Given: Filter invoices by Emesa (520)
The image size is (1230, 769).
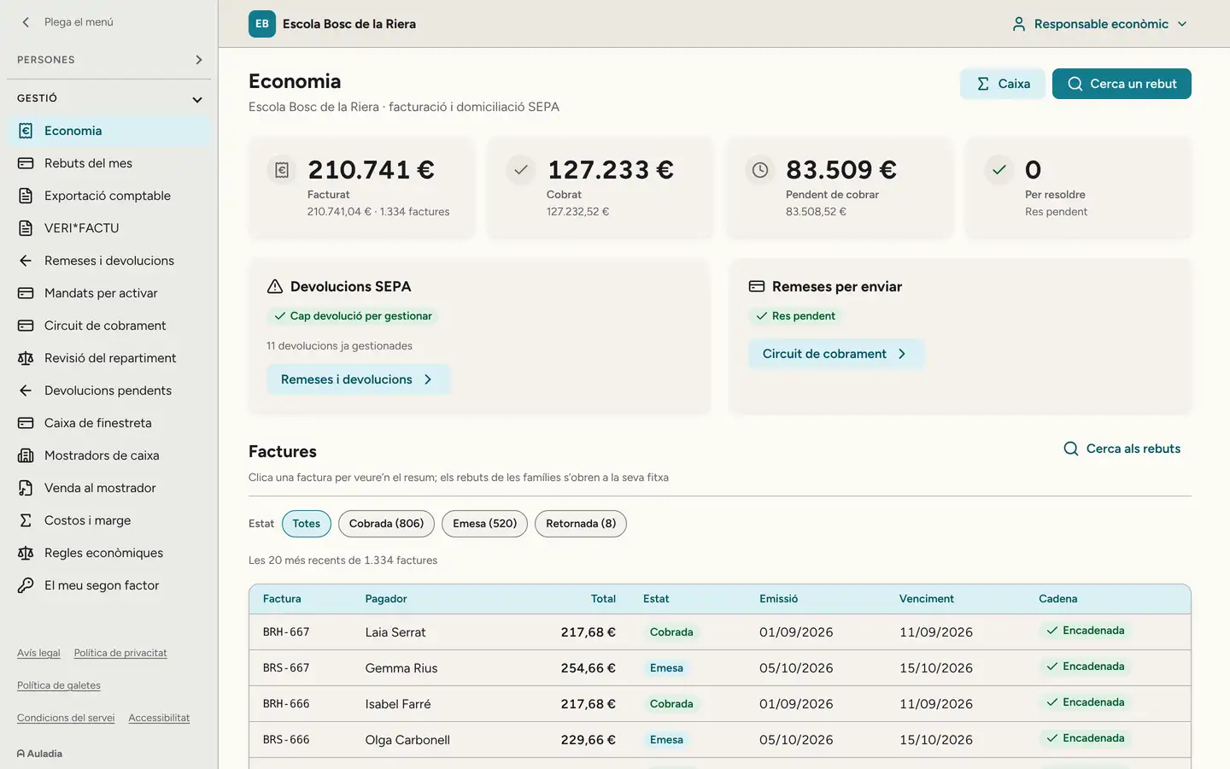Looking at the screenshot, I should (x=484, y=524).
